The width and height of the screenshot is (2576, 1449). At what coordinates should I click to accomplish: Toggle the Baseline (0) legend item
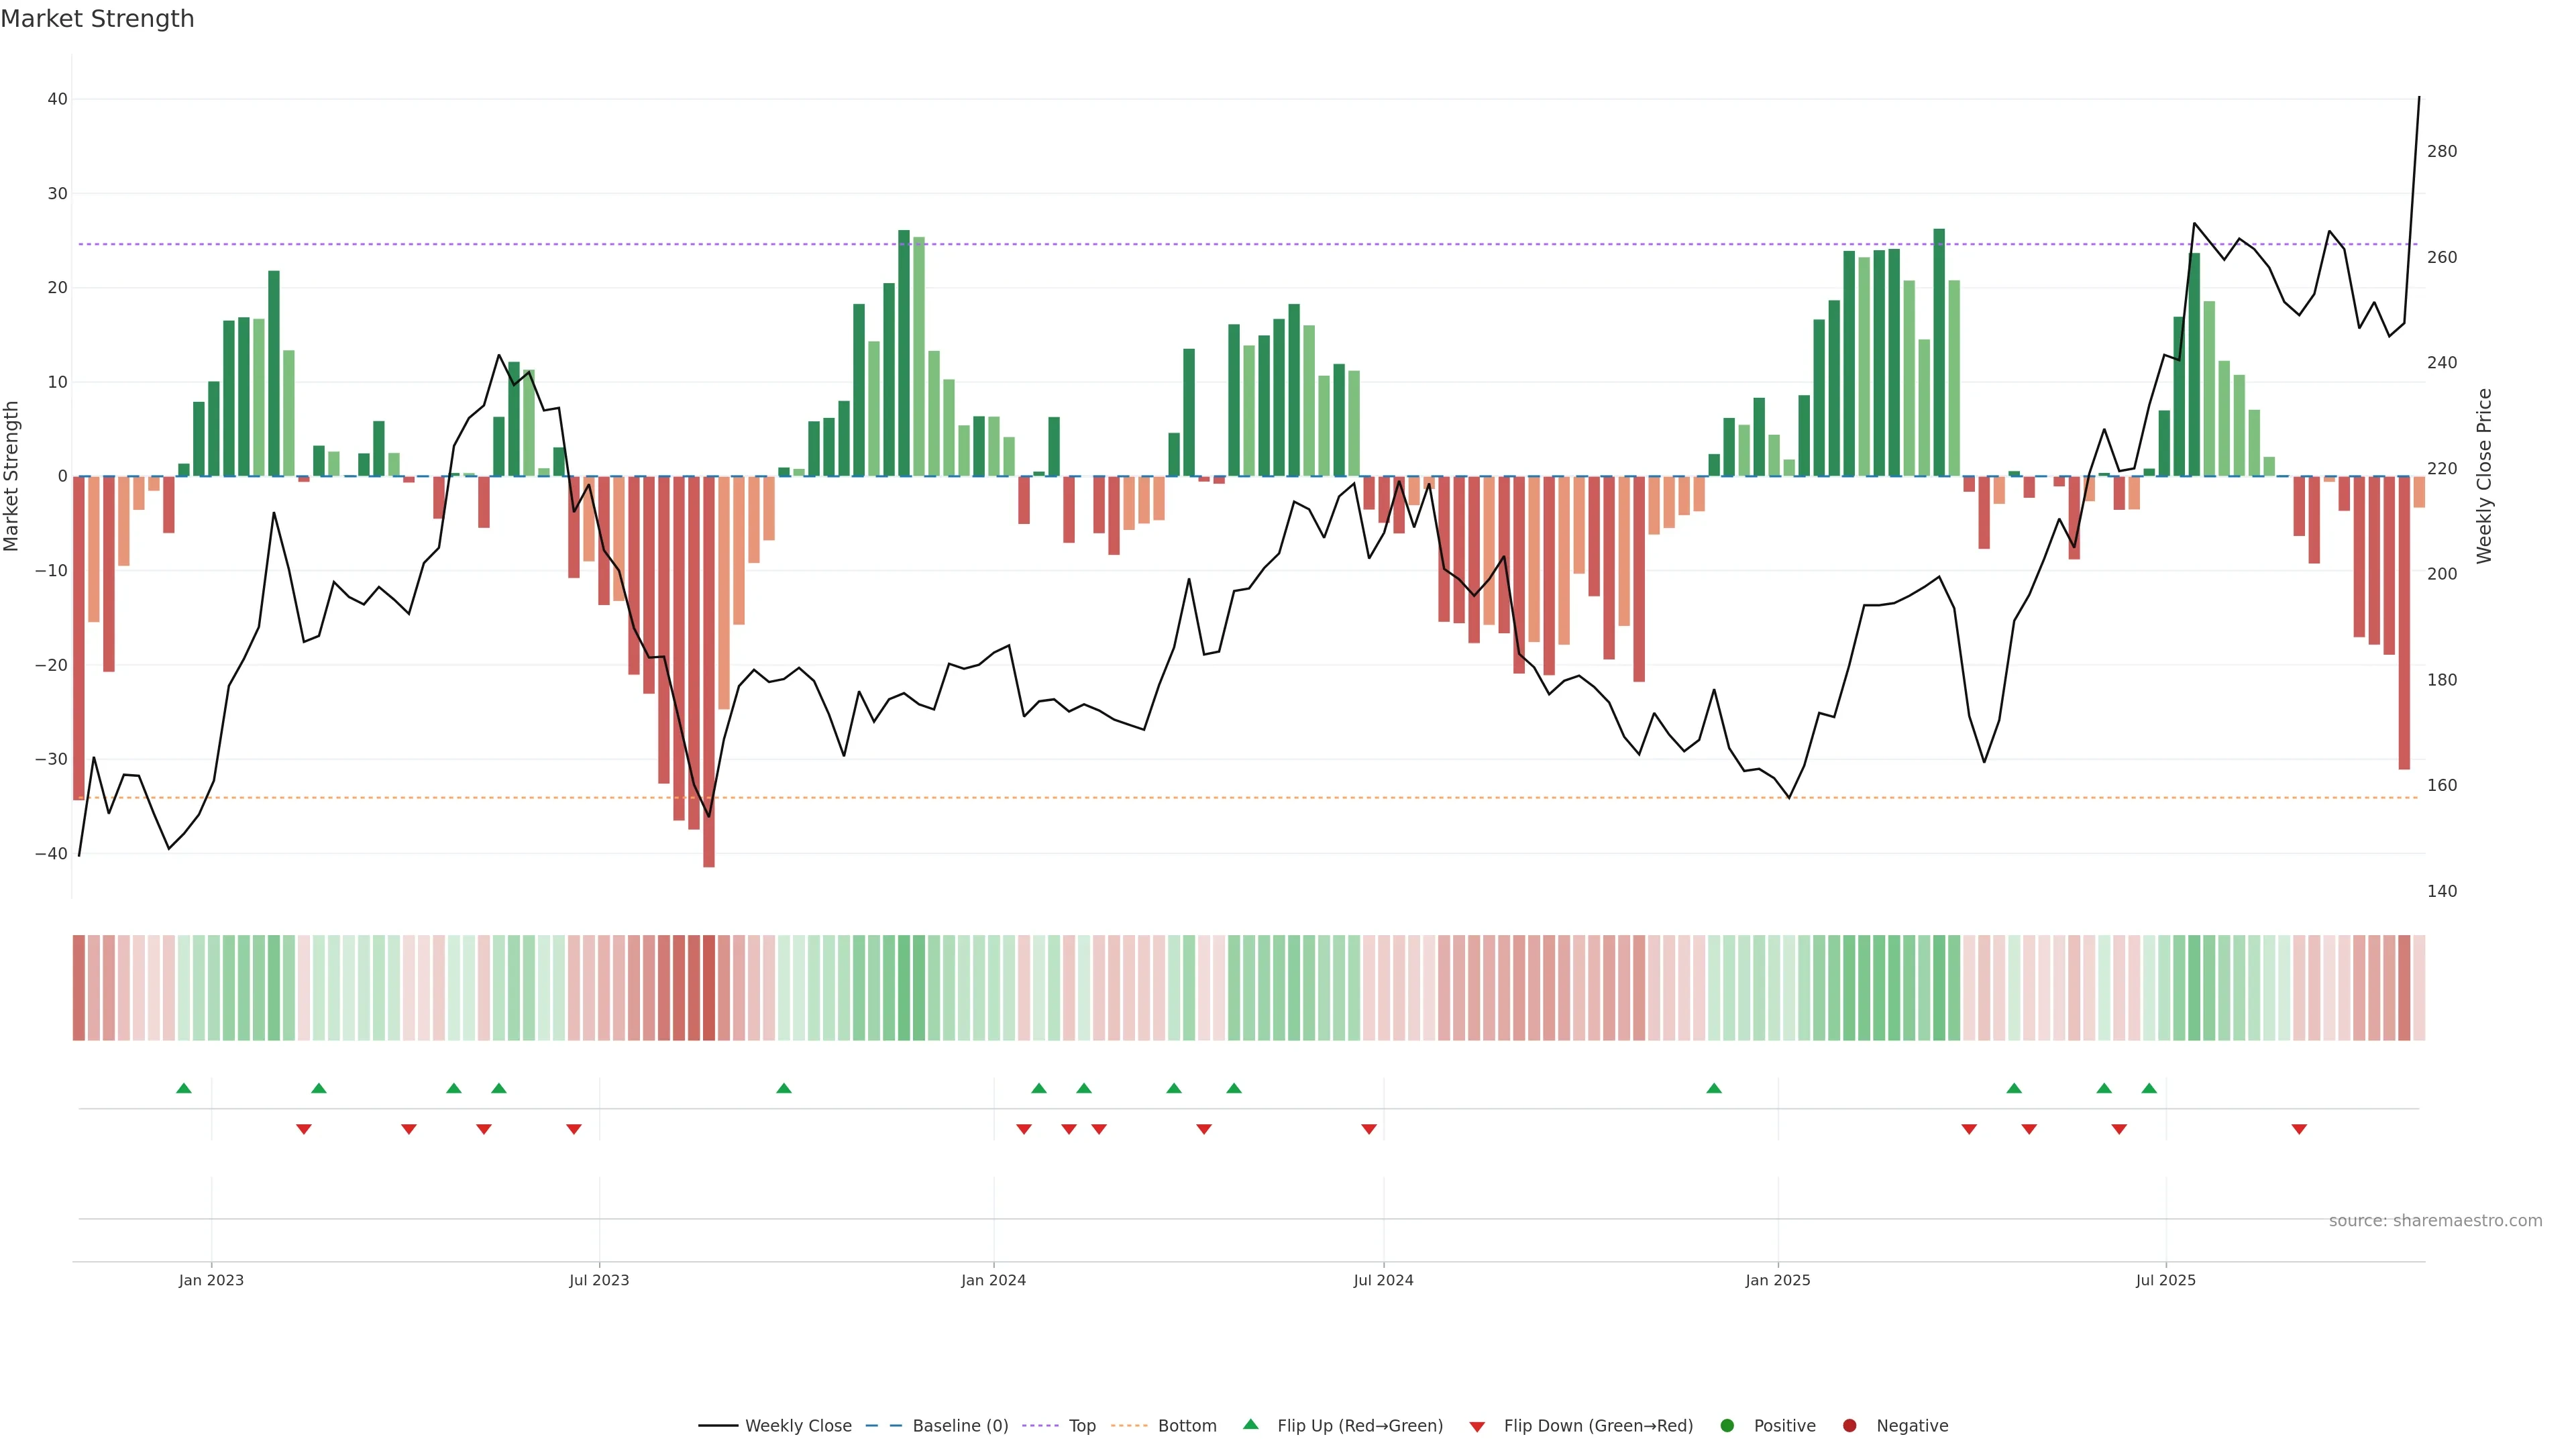(959, 1426)
